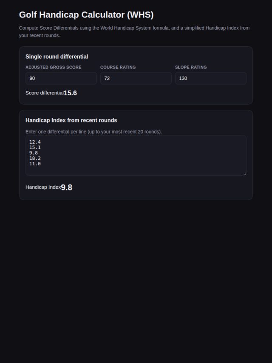Click the Single round differential heading

(x=57, y=57)
